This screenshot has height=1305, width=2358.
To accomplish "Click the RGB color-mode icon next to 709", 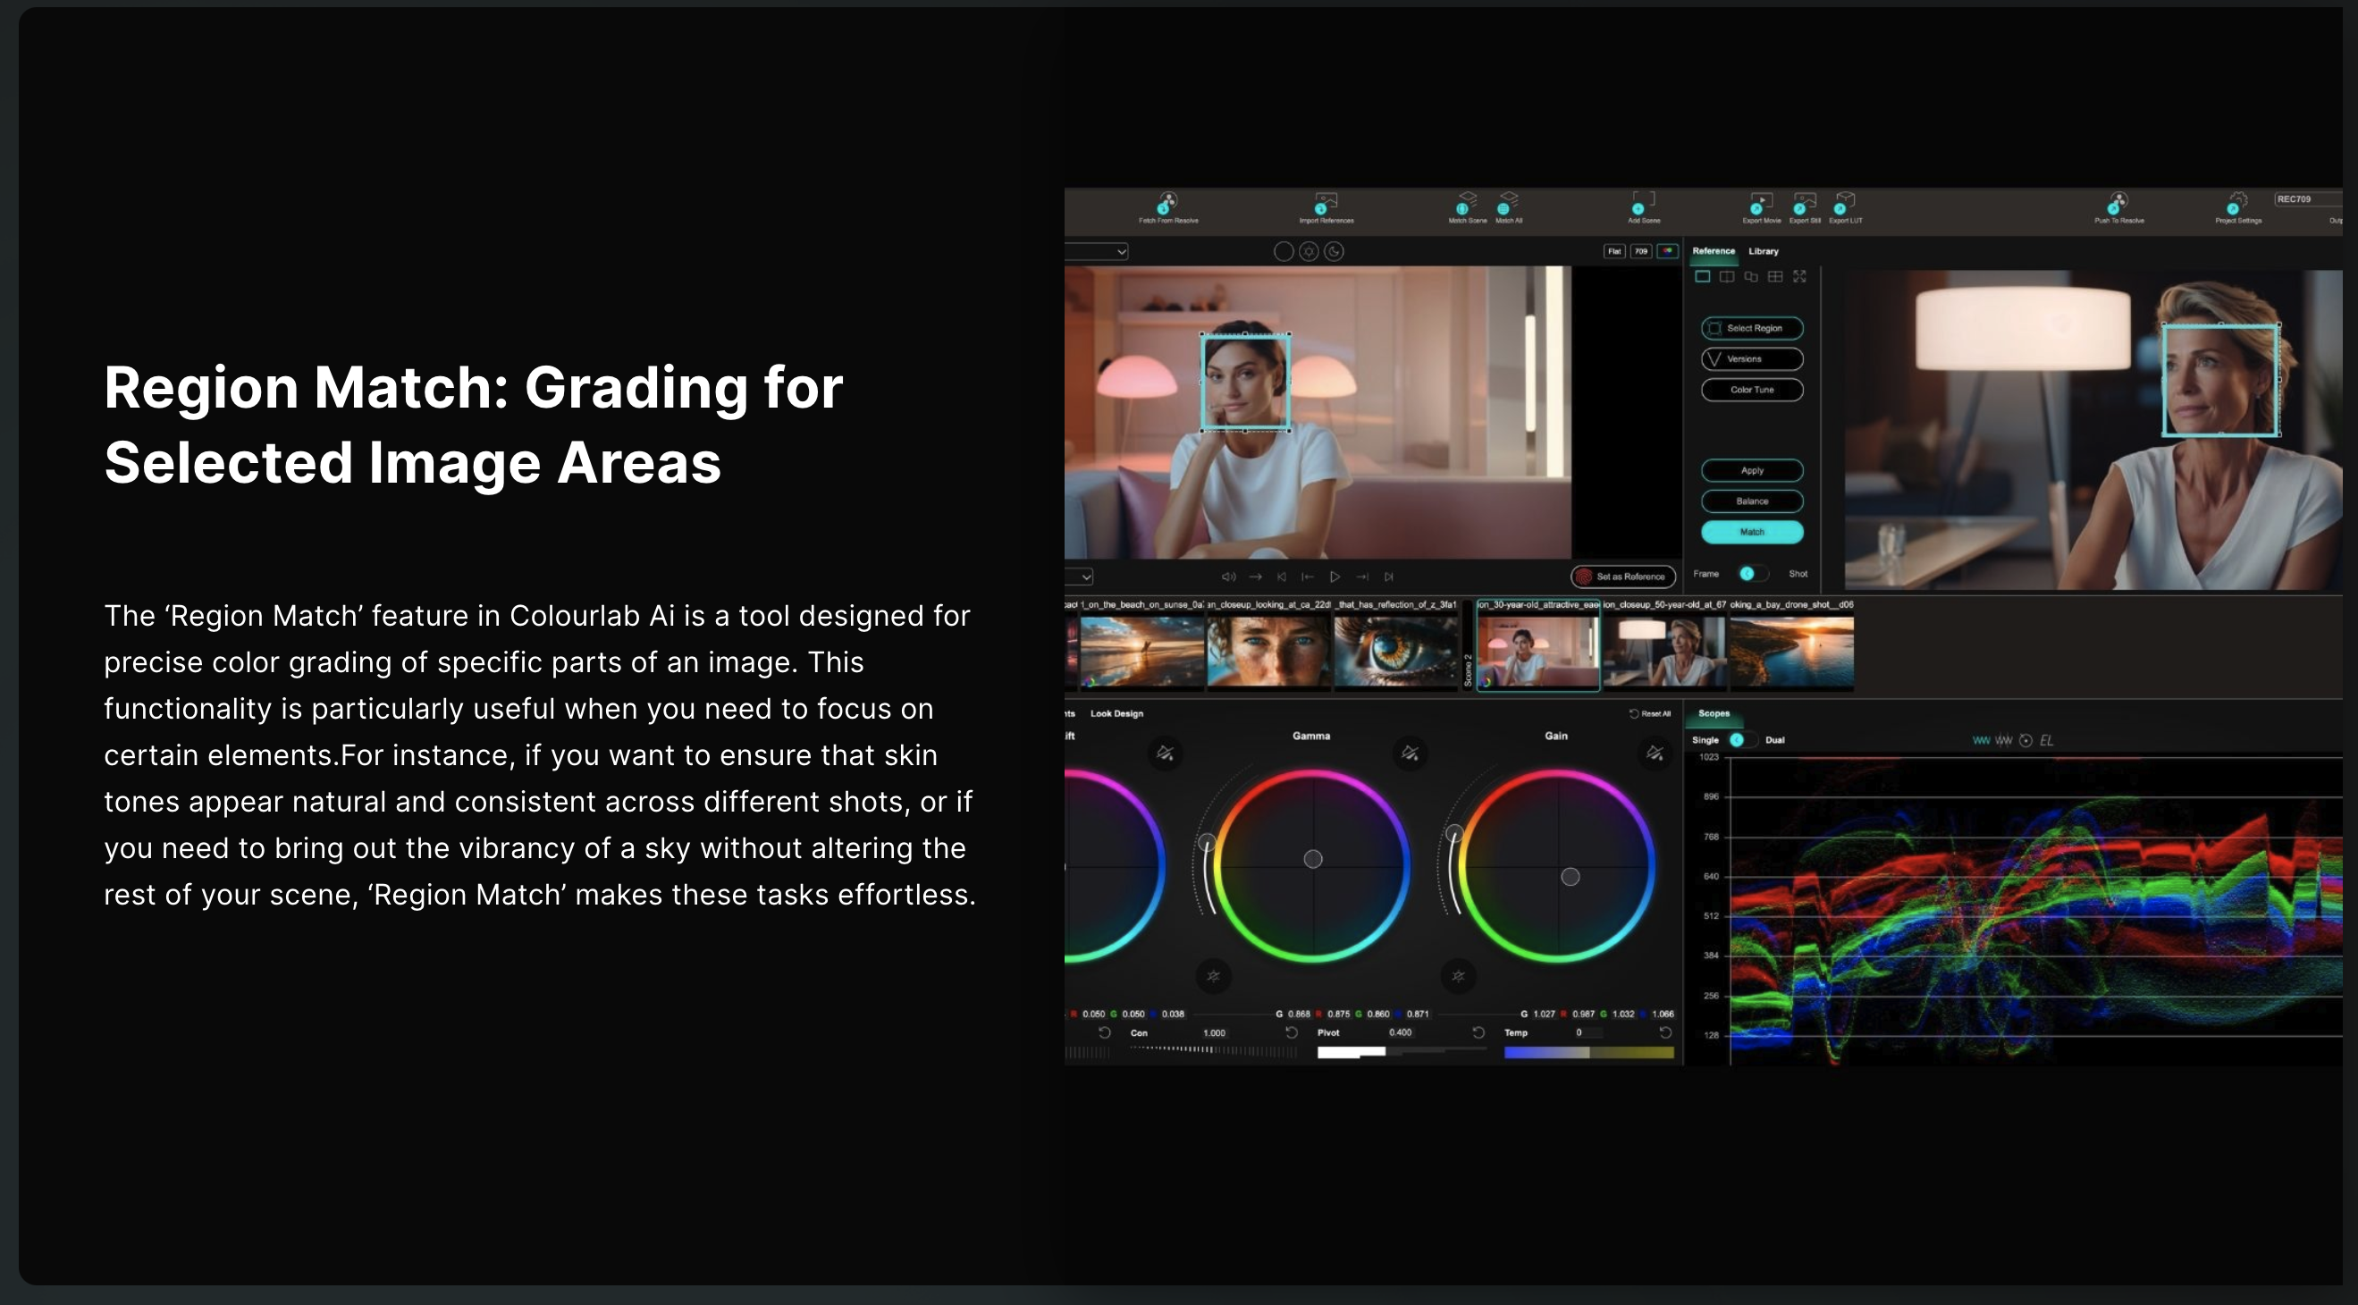I will coord(1668,251).
